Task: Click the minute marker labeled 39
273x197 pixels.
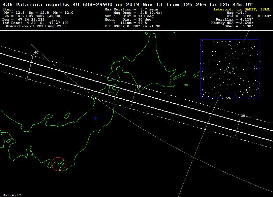Action: (139, 87)
